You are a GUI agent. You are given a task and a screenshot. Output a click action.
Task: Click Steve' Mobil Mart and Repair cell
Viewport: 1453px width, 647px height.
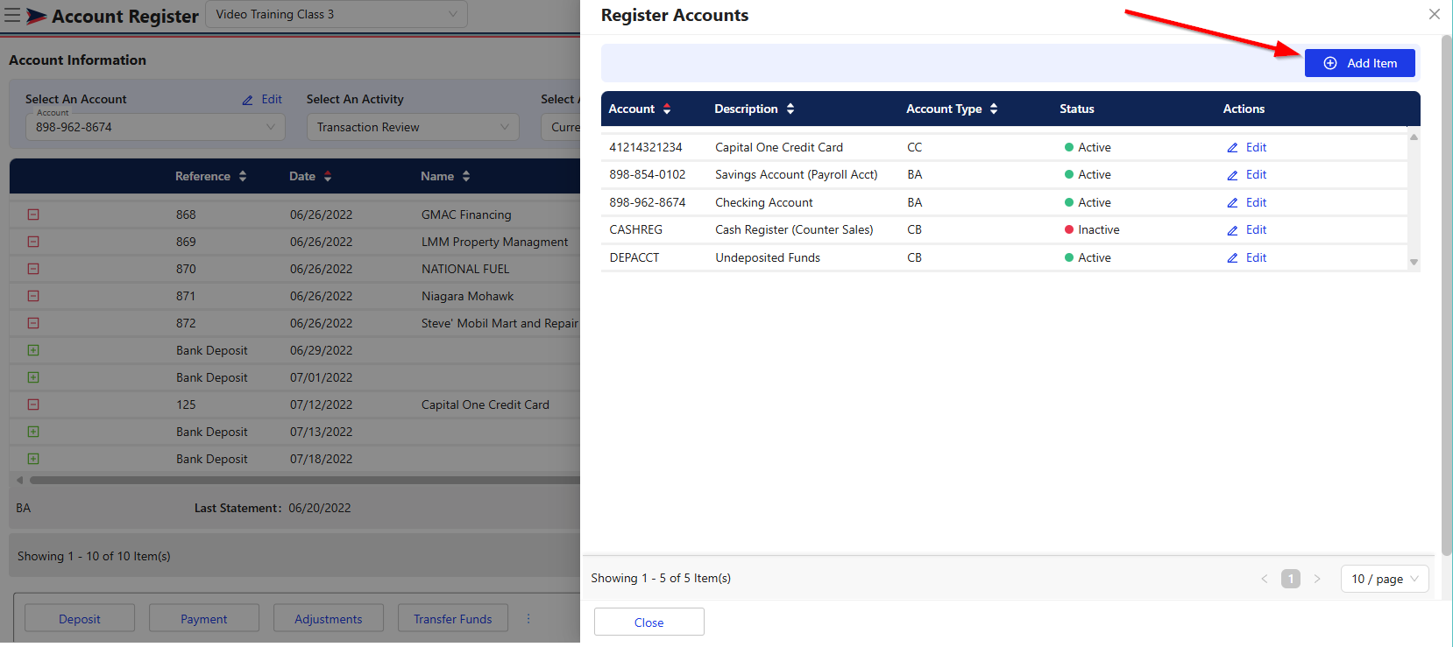tap(500, 323)
